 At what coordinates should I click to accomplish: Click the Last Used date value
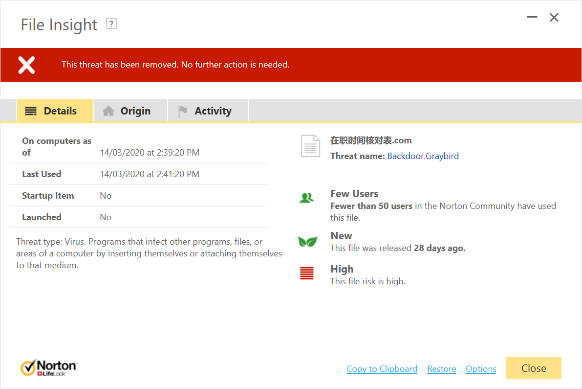[150, 174]
